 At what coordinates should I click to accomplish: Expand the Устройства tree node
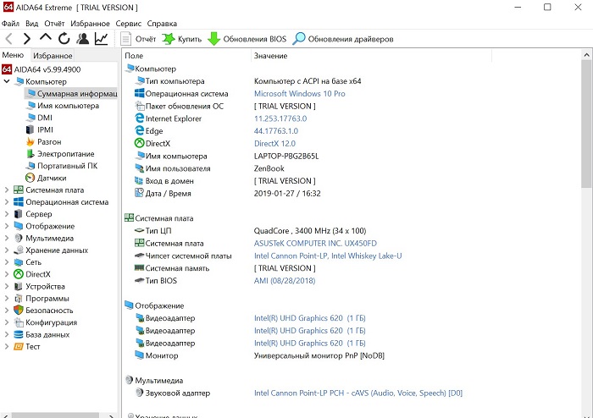click(7, 286)
